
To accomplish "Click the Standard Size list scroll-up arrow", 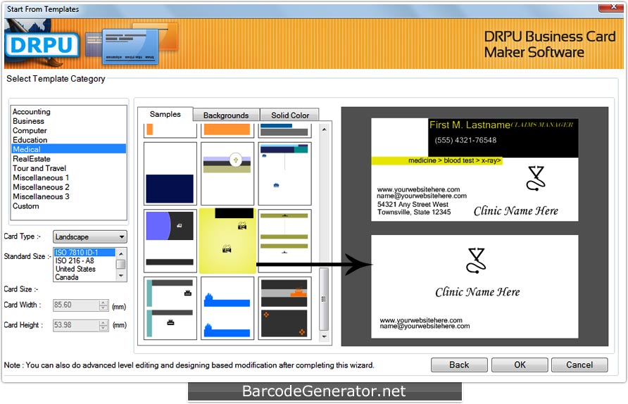I will pos(121,253).
